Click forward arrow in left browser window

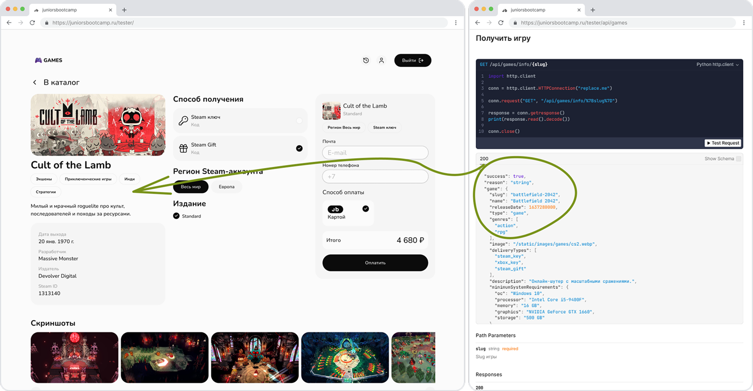(21, 23)
